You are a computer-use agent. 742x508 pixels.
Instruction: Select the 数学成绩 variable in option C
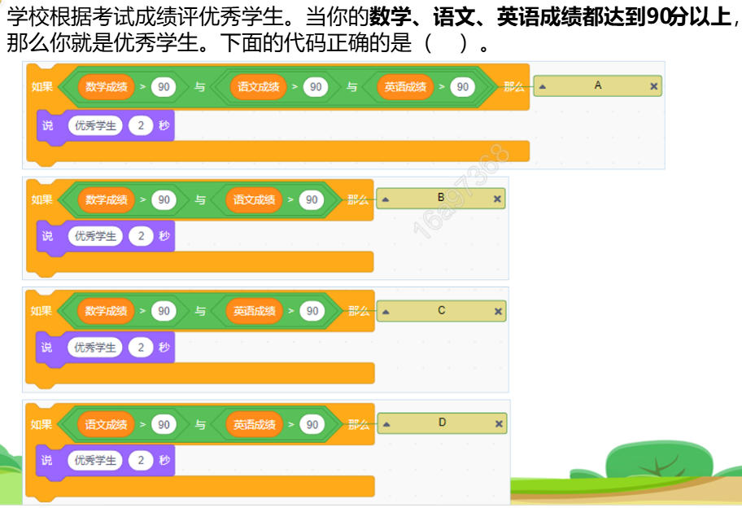click(106, 311)
